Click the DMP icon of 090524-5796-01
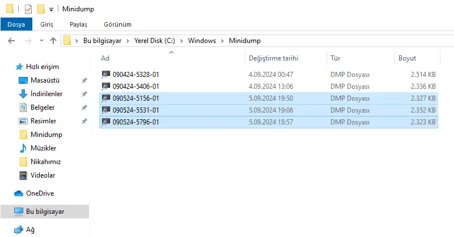Screen dimensions: 454x237 [105, 122]
